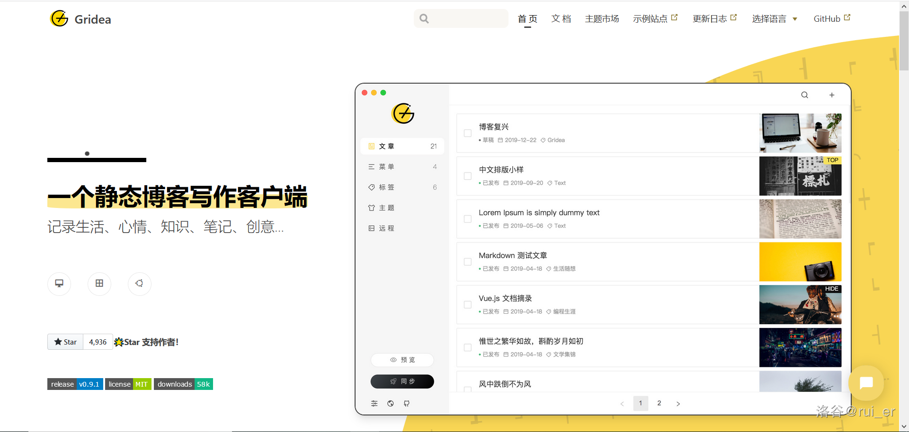Open the 主题市场 nav item

click(x=602, y=19)
